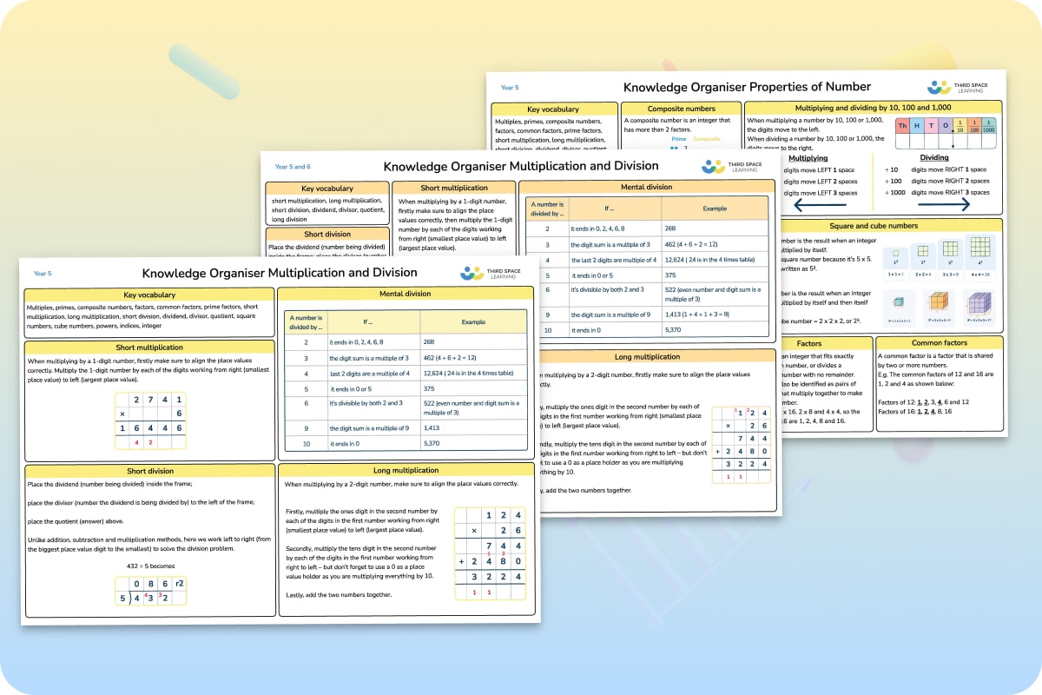Click the '÷ 10 digits move RIGHT 1 space' line
Viewport: 1042px width, 695px height.
coord(936,169)
